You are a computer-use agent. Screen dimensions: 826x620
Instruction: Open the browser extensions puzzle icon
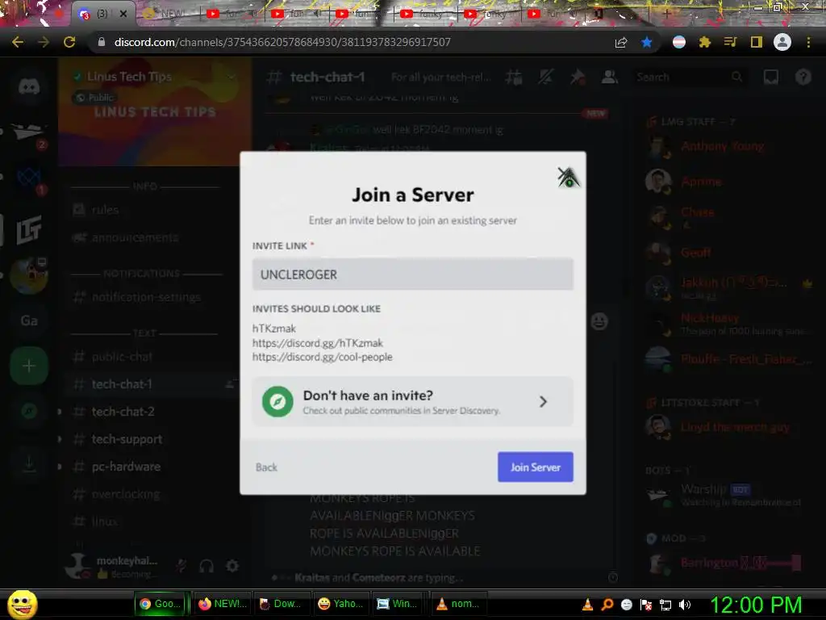click(x=704, y=42)
